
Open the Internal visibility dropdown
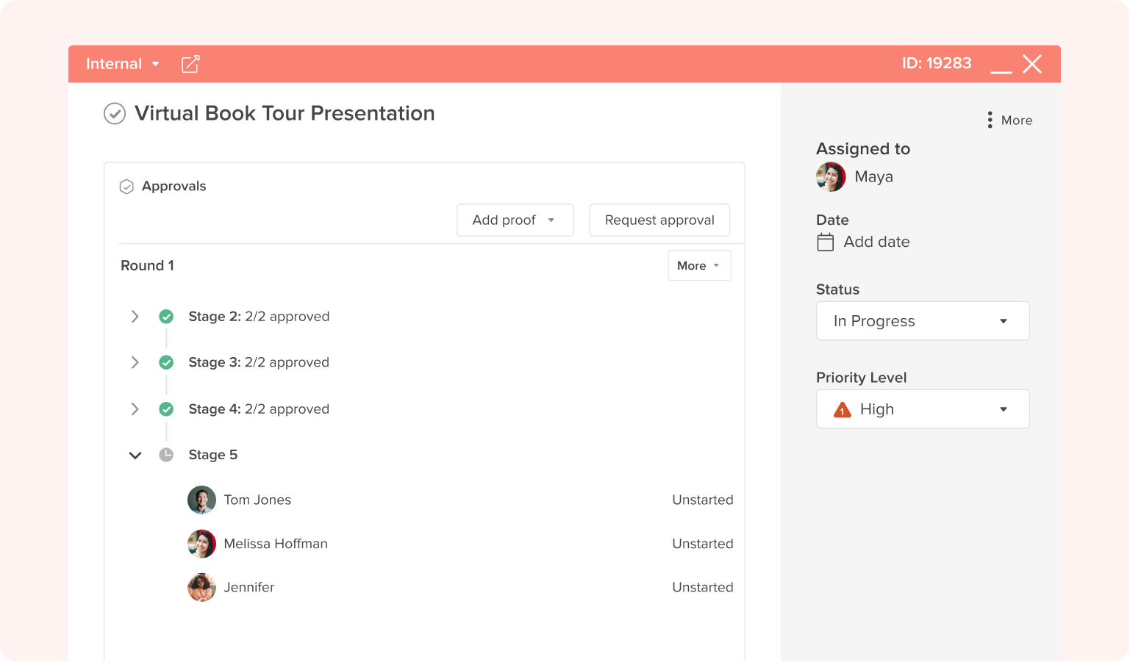click(122, 64)
